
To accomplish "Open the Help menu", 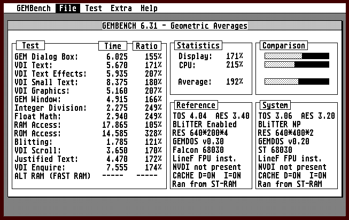I will pyautogui.click(x=149, y=9).
